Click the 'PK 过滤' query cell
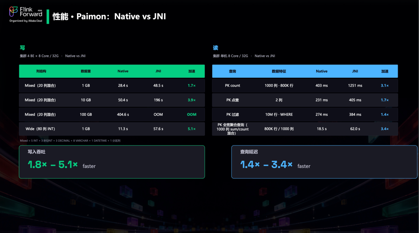This screenshot has height=233, width=419. (232, 114)
